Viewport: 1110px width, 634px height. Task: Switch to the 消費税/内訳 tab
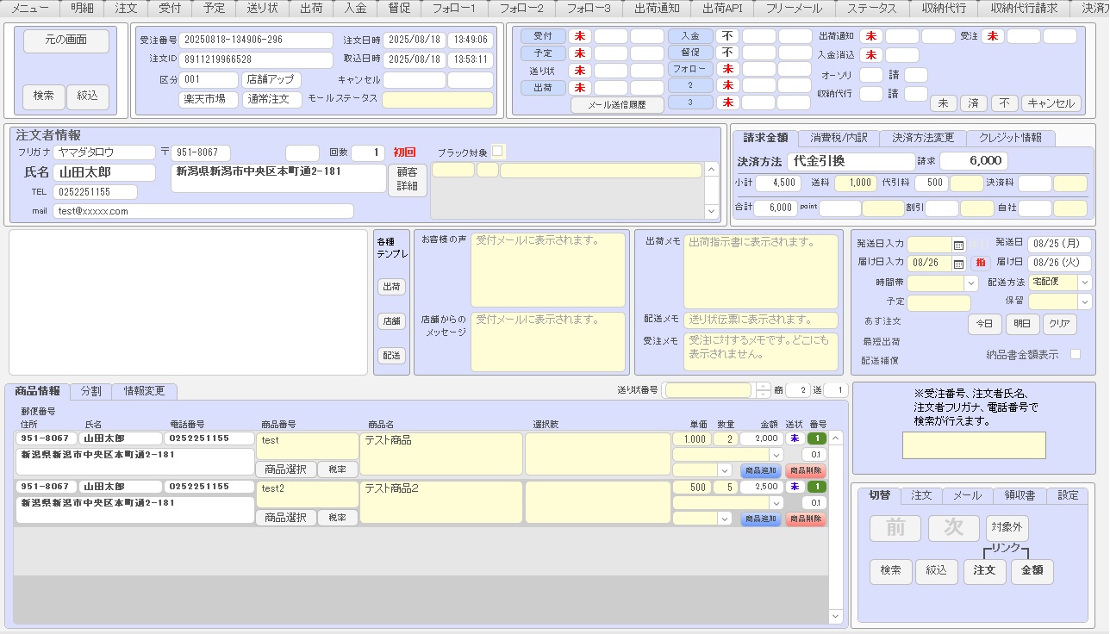tap(839, 138)
